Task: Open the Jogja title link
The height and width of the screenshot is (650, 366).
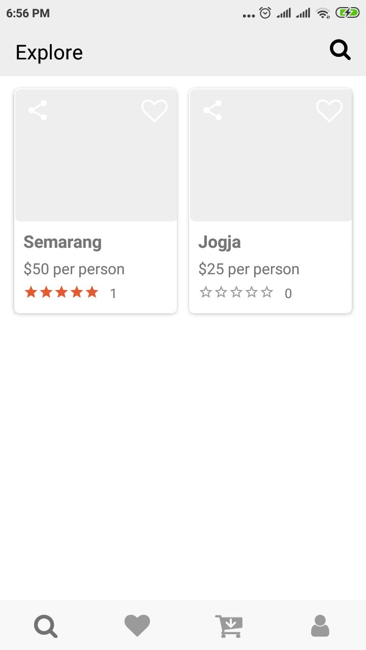Action: coord(220,242)
